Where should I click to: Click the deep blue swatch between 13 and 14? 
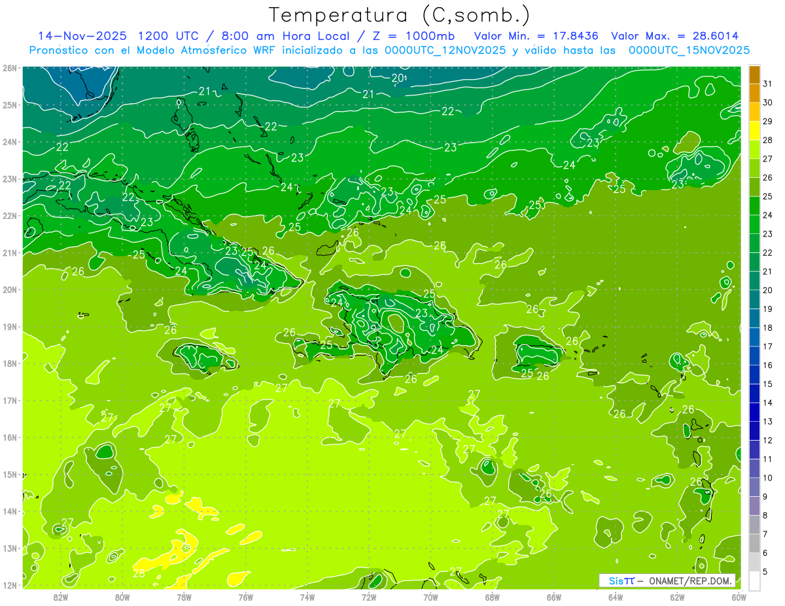pyautogui.click(x=754, y=412)
